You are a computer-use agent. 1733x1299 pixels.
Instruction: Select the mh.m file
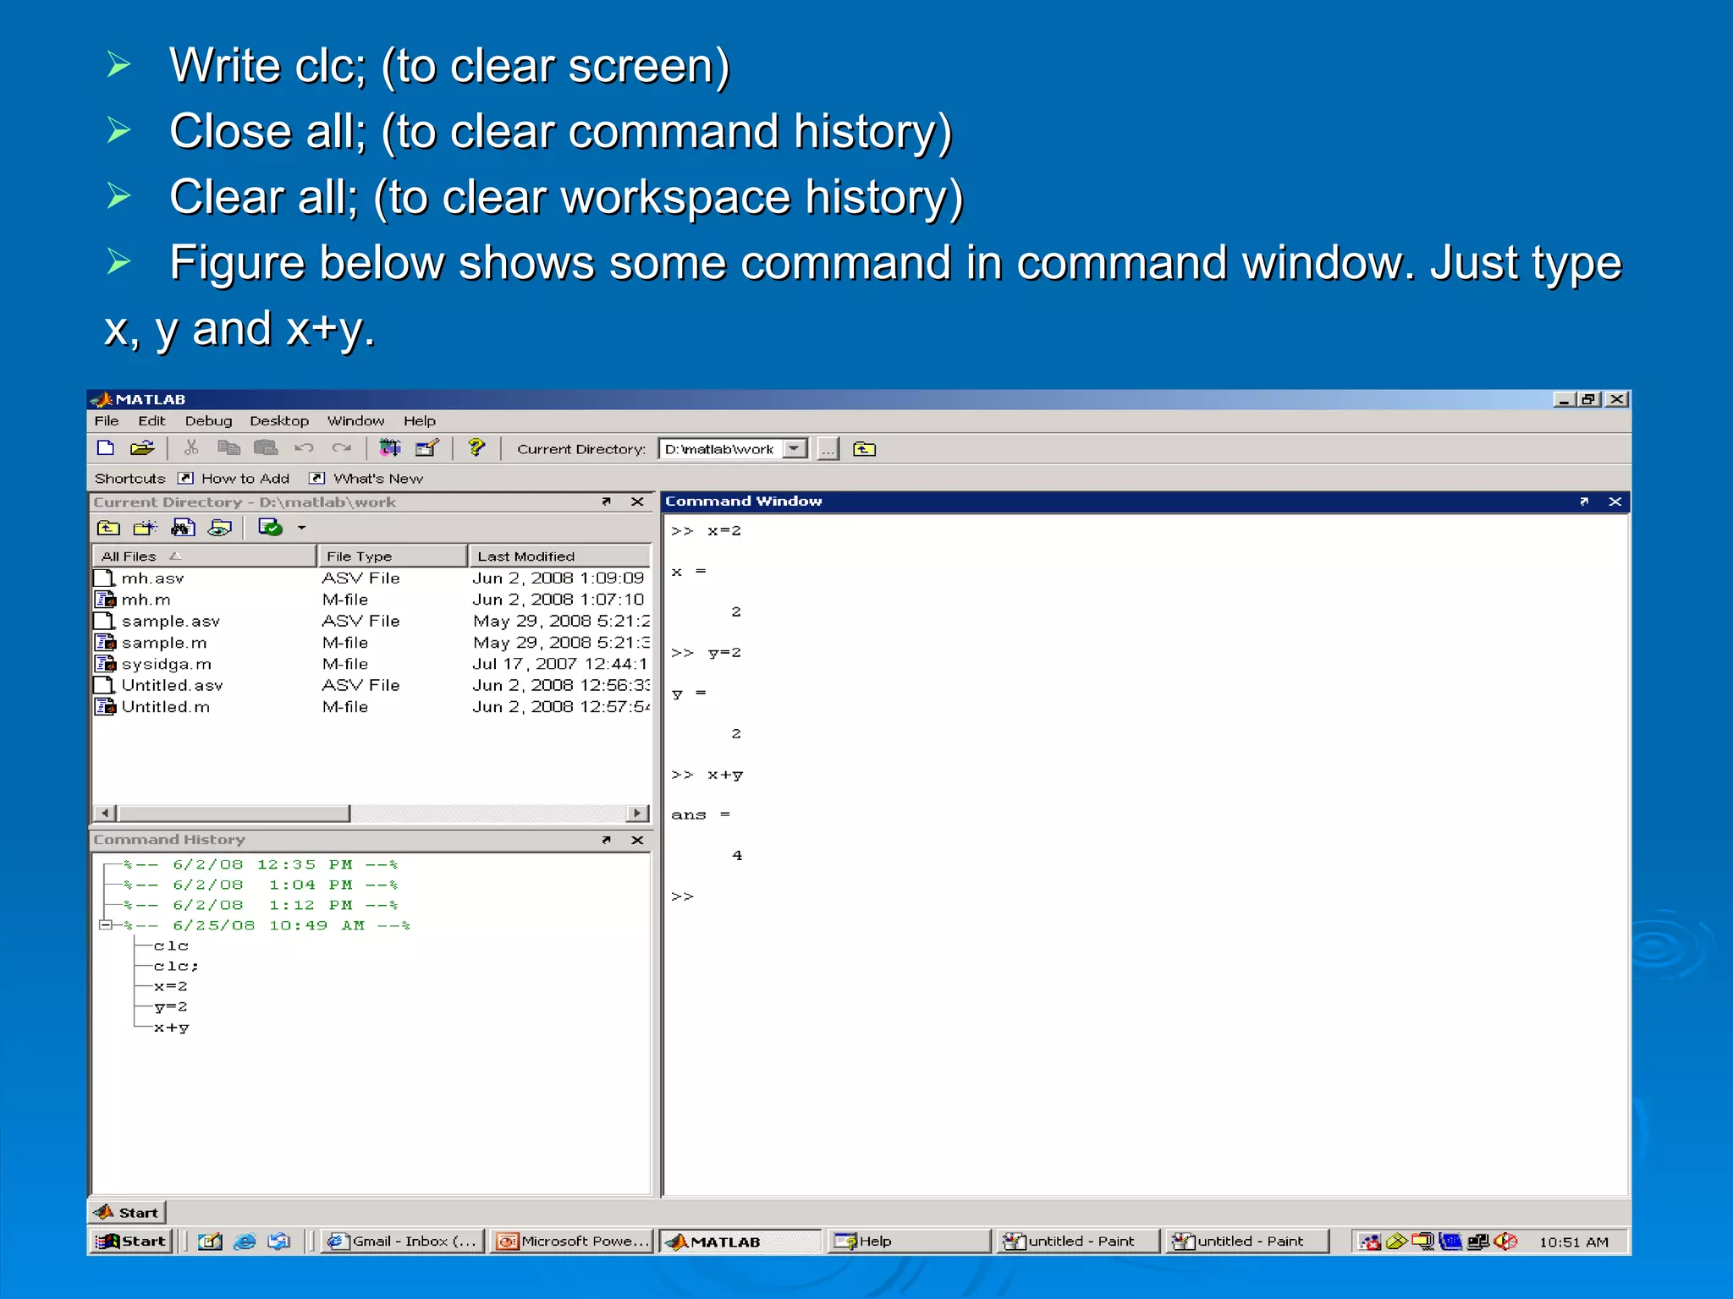tap(146, 600)
